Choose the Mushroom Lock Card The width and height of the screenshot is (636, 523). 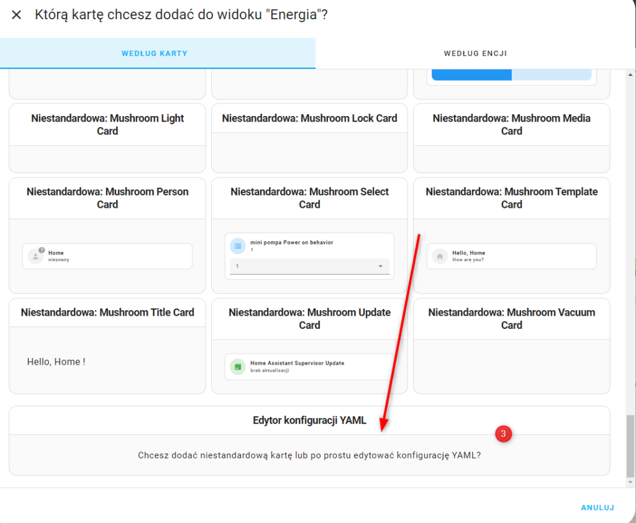309,118
